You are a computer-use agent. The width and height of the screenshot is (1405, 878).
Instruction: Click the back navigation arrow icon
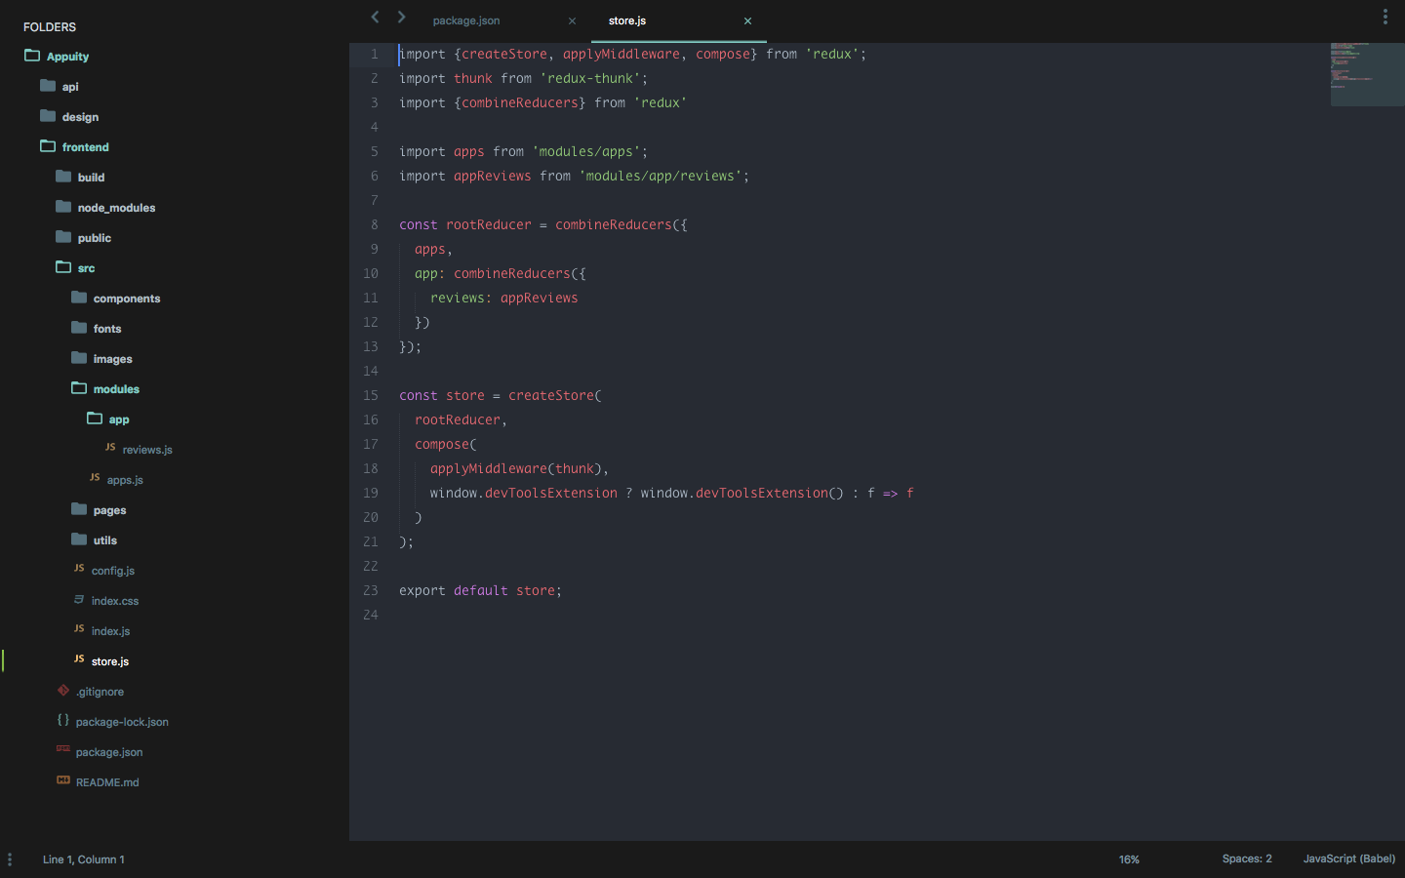click(x=375, y=17)
